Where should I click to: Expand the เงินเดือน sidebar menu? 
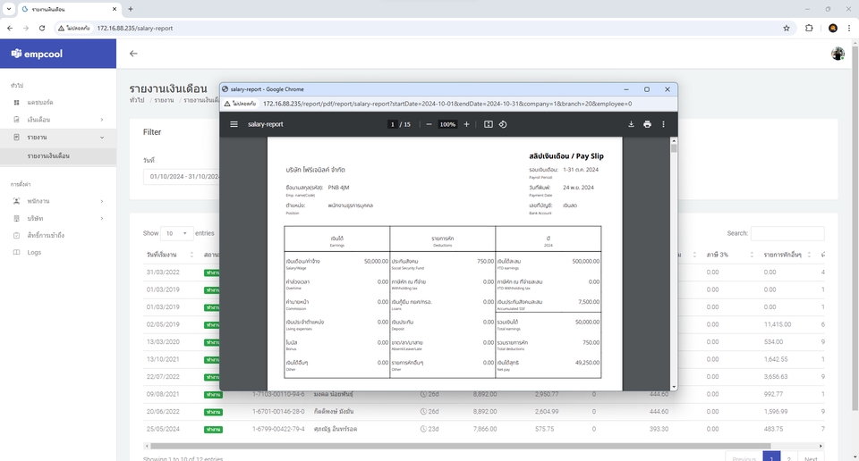coord(58,119)
